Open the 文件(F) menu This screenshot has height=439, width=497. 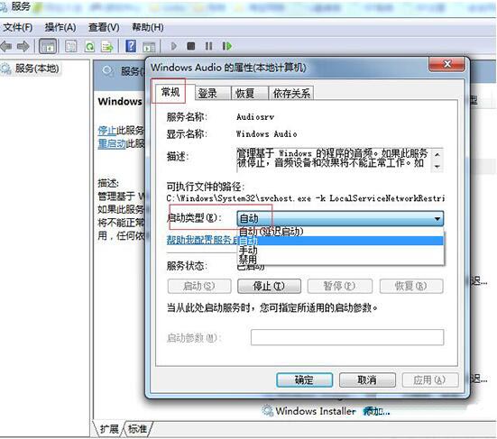coord(18,28)
